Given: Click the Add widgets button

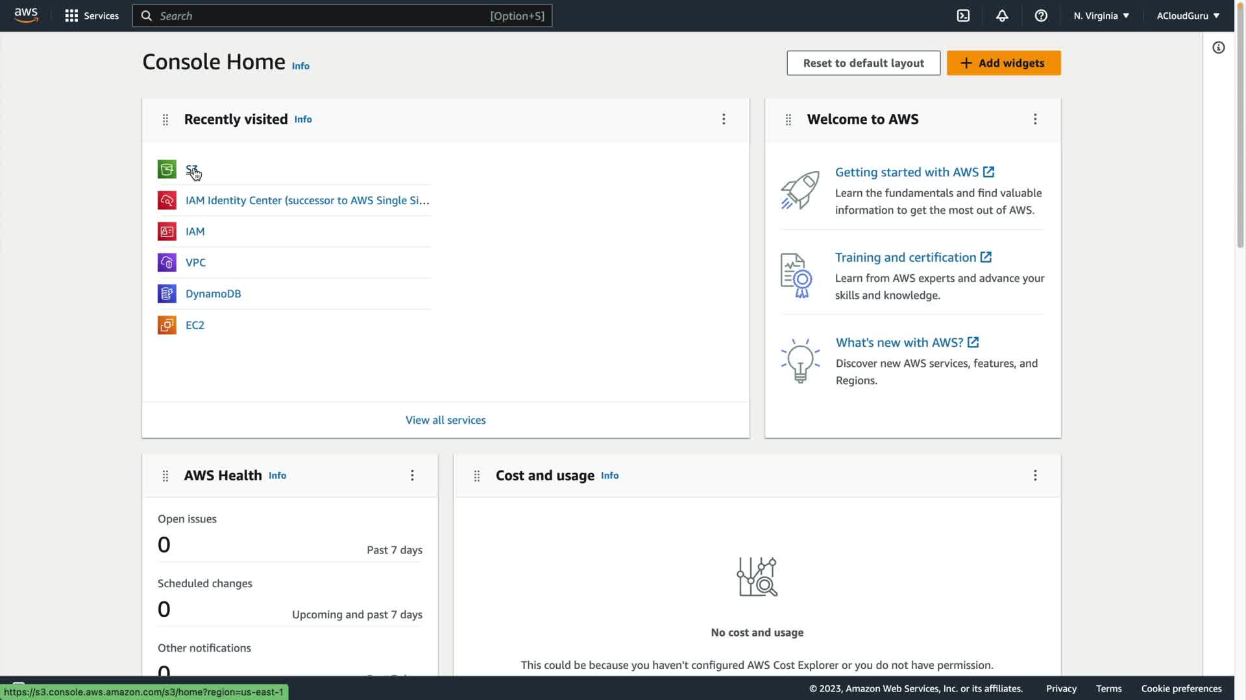Looking at the screenshot, I should 1003,63.
